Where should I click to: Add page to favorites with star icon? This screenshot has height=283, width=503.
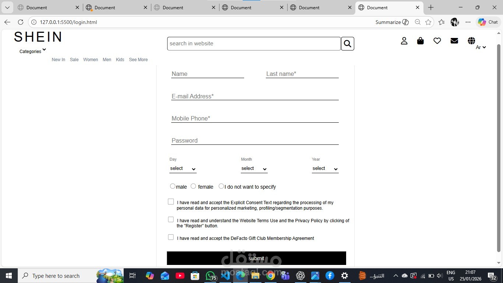click(428, 22)
